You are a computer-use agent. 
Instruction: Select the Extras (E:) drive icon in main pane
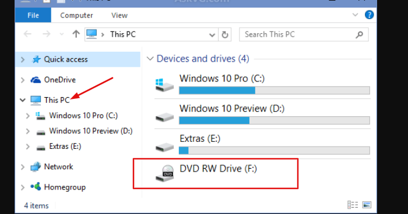(164, 148)
